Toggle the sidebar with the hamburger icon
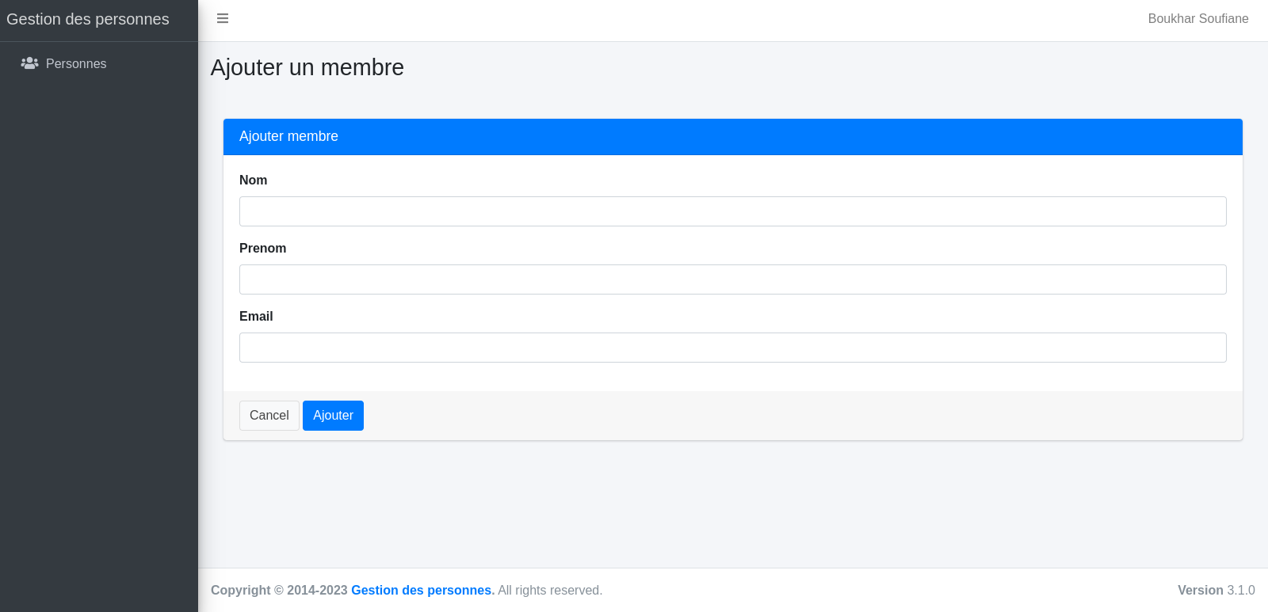Screen dimensions: 1268x612 tap(223, 18)
